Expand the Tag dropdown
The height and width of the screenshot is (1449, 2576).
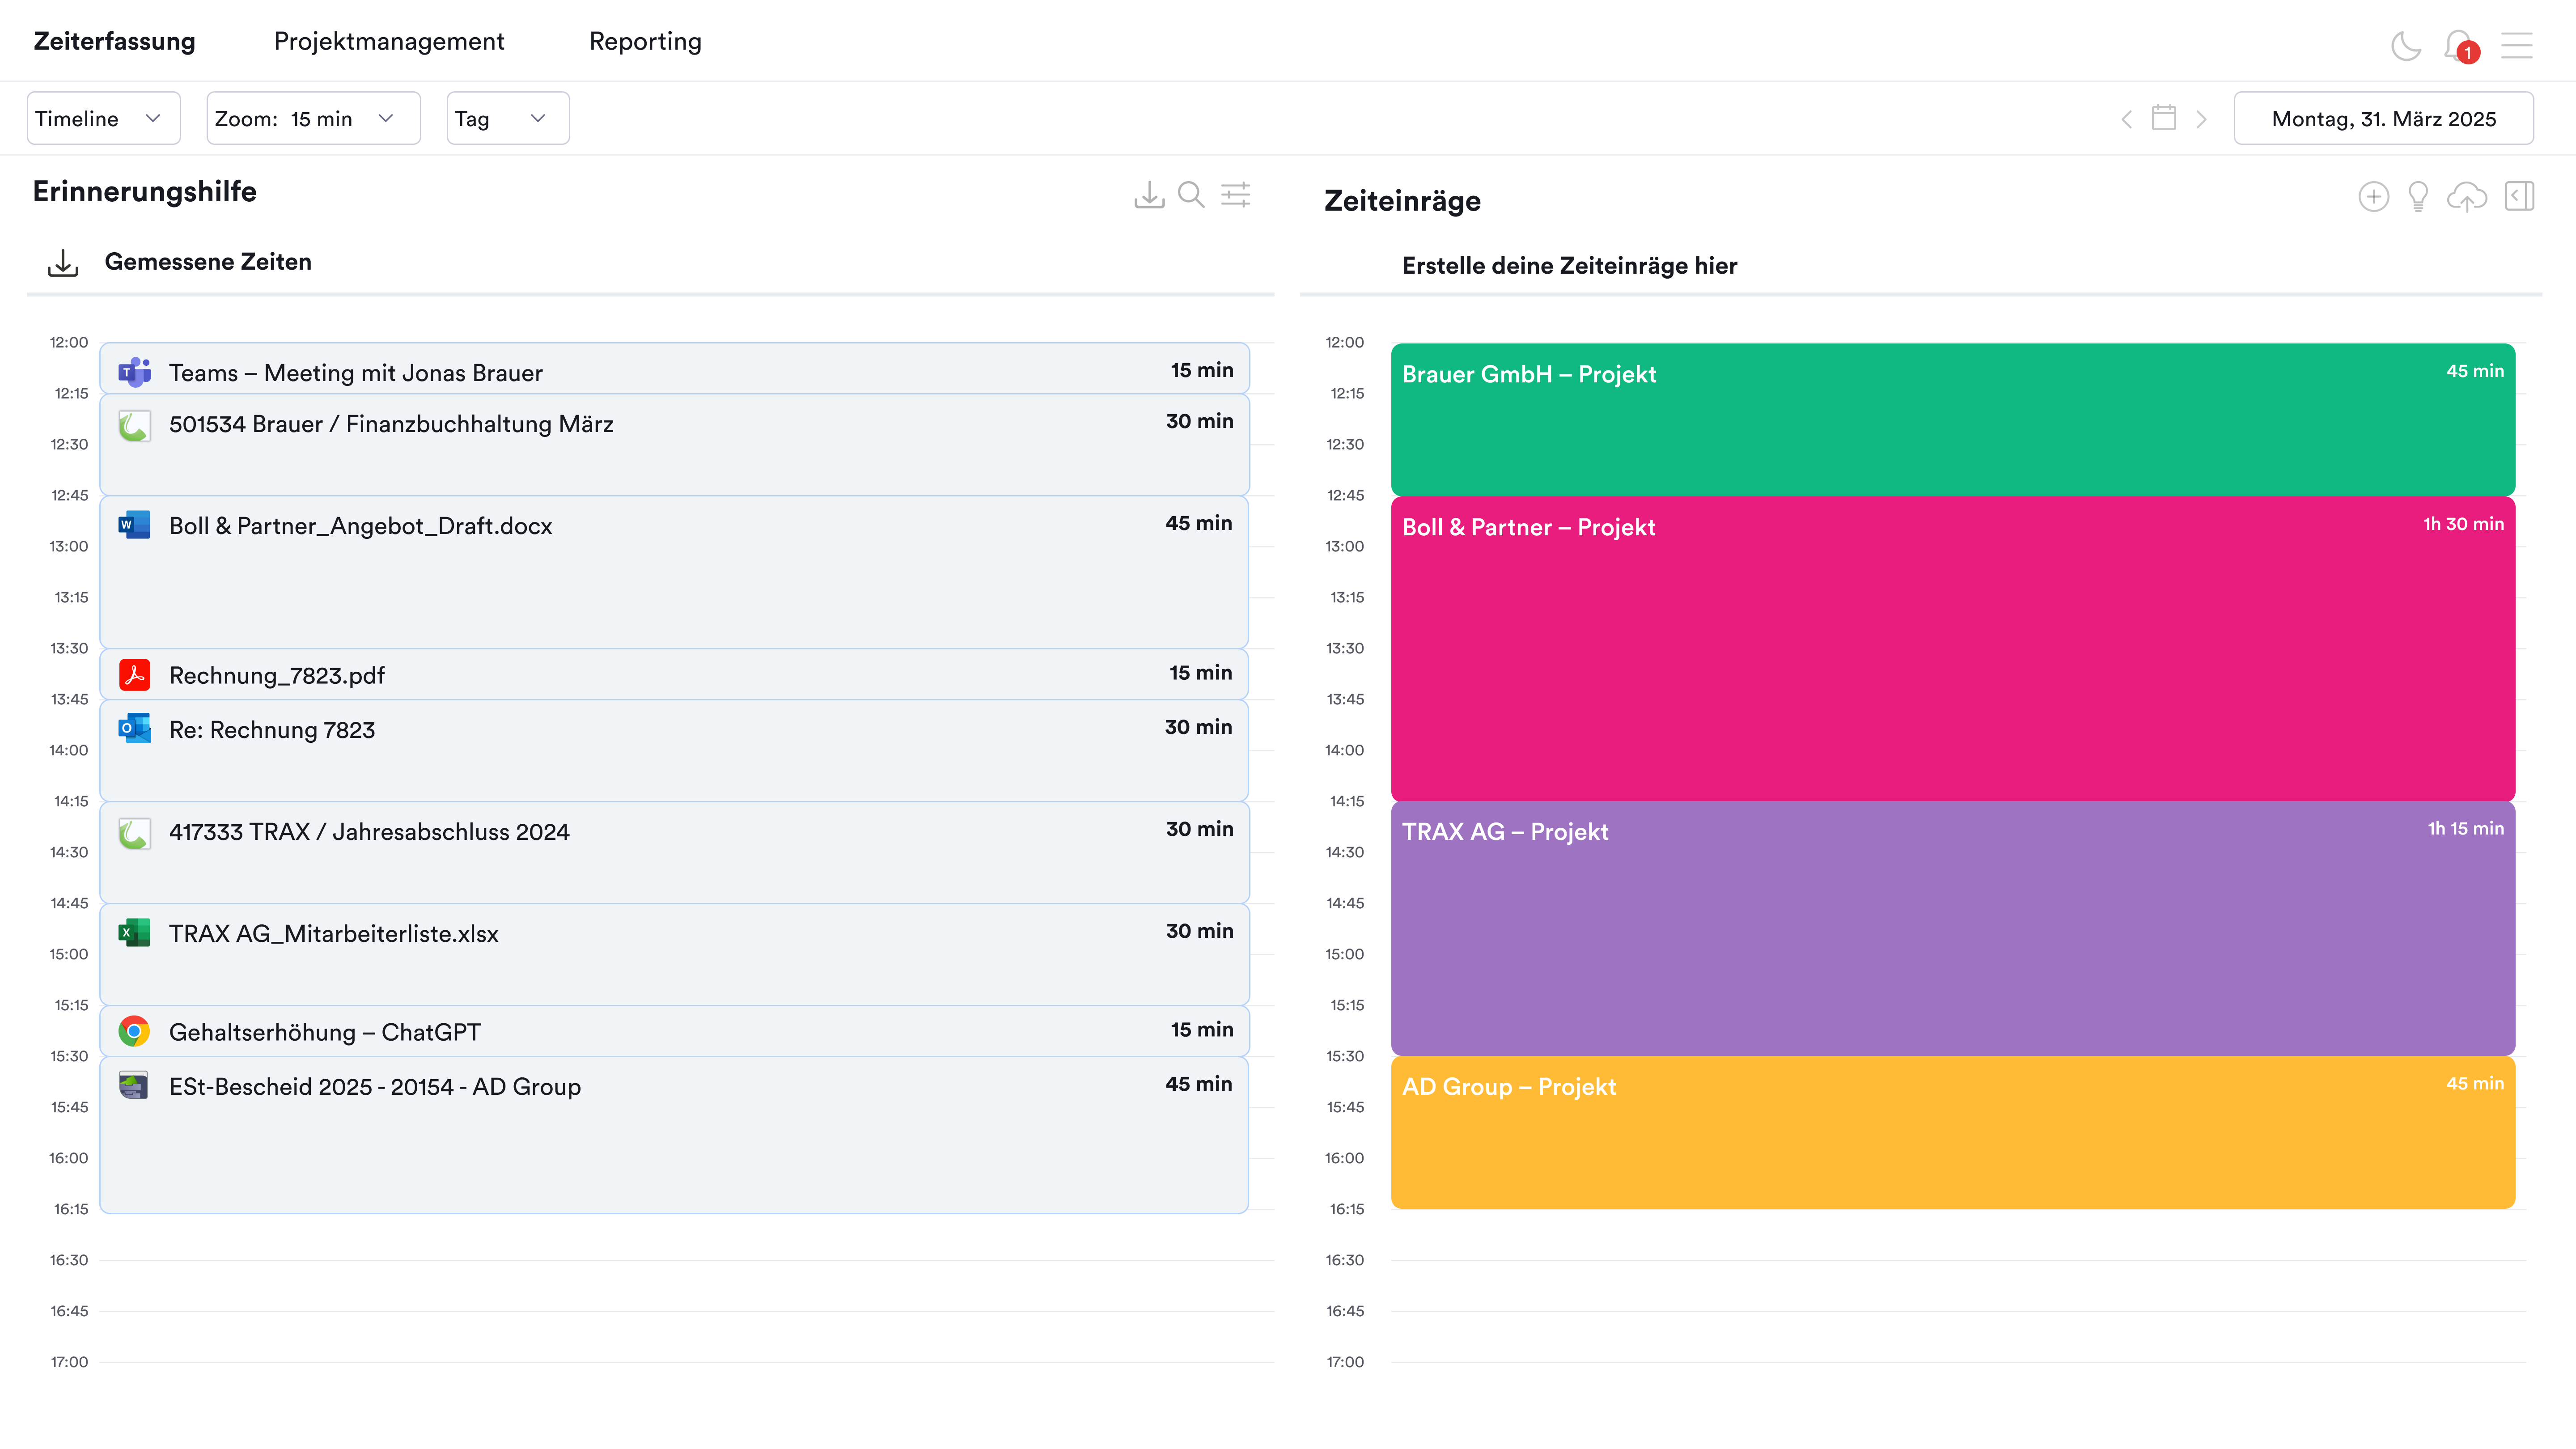(507, 118)
